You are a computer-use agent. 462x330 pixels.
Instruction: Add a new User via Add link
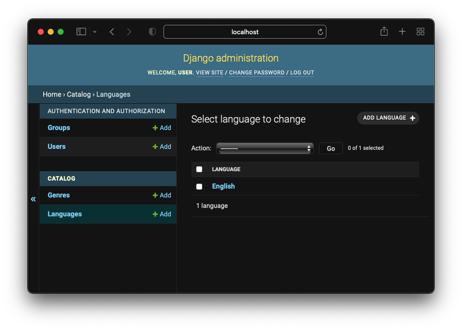tap(162, 146)
